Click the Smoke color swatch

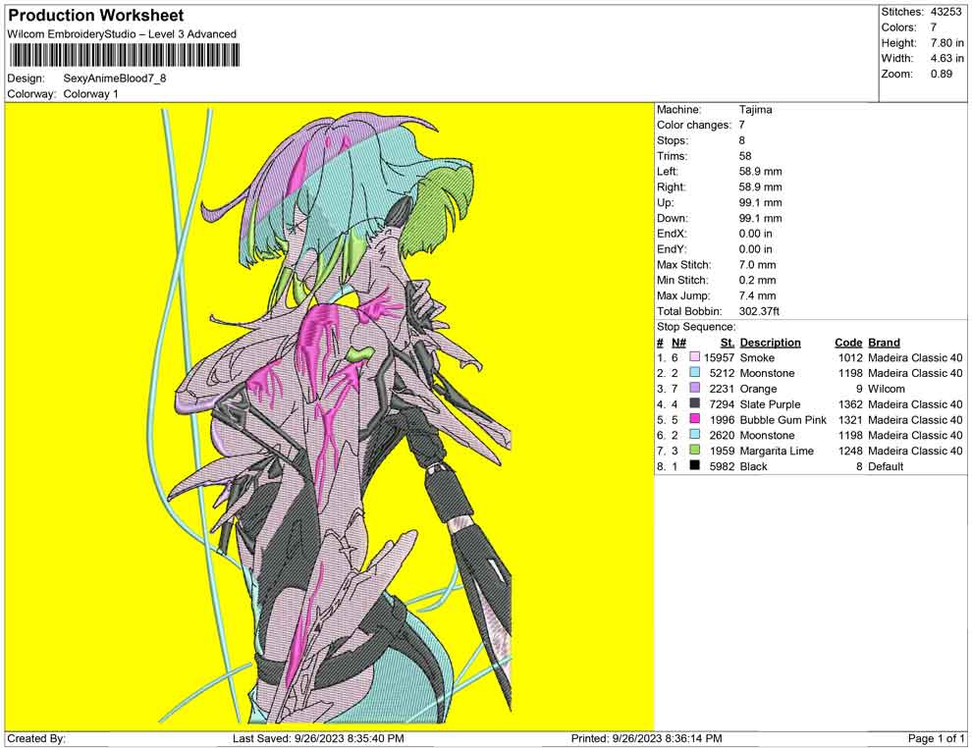(695, 357)
